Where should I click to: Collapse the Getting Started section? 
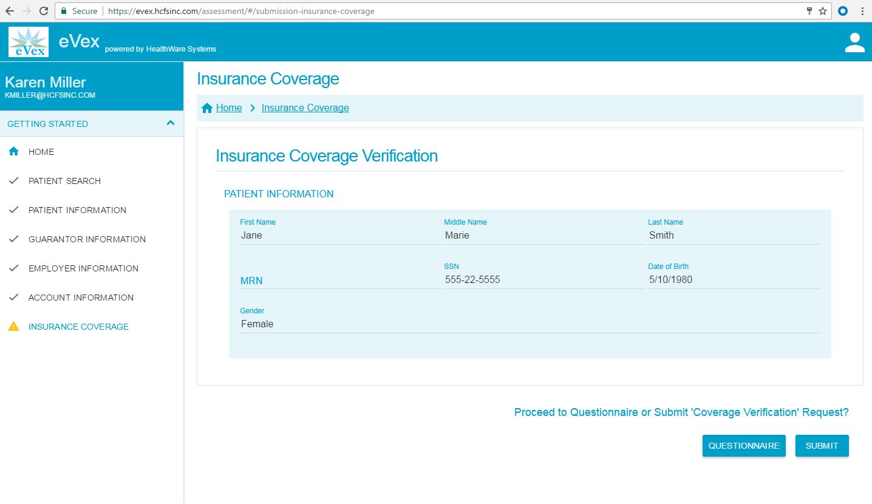[171, 123]
